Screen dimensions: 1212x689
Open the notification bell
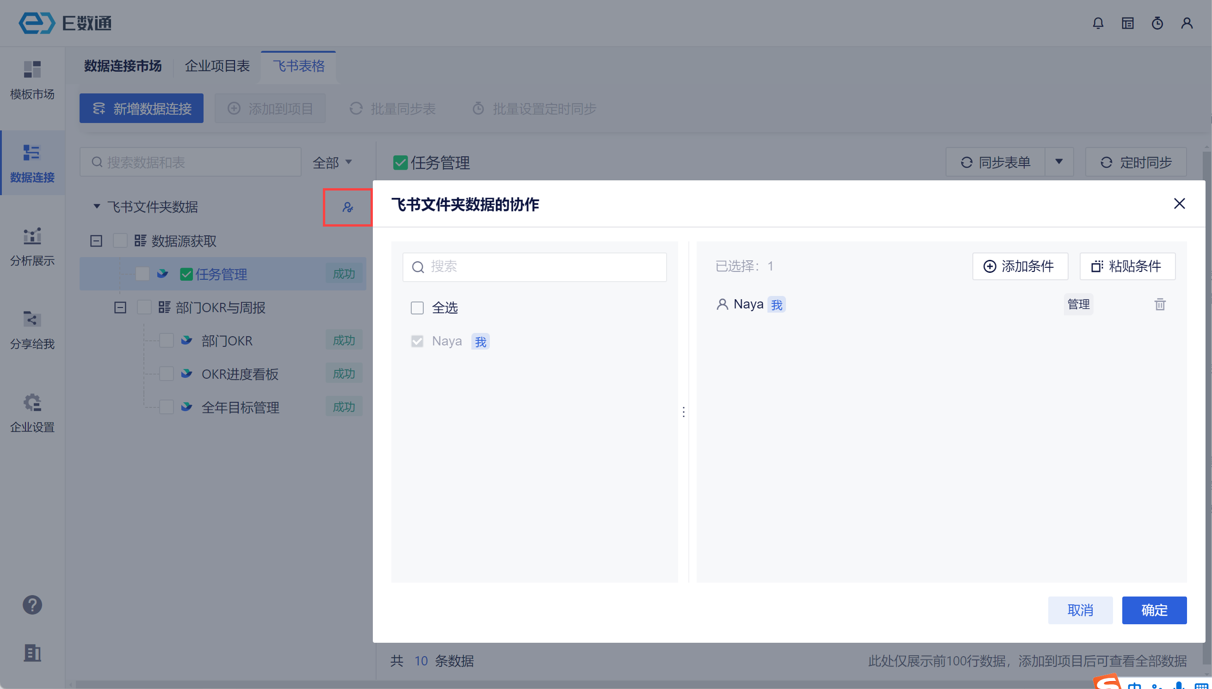click(1098, 23)
